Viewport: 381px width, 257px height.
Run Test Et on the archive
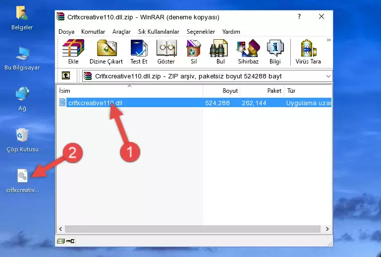[x=139, y=52]
